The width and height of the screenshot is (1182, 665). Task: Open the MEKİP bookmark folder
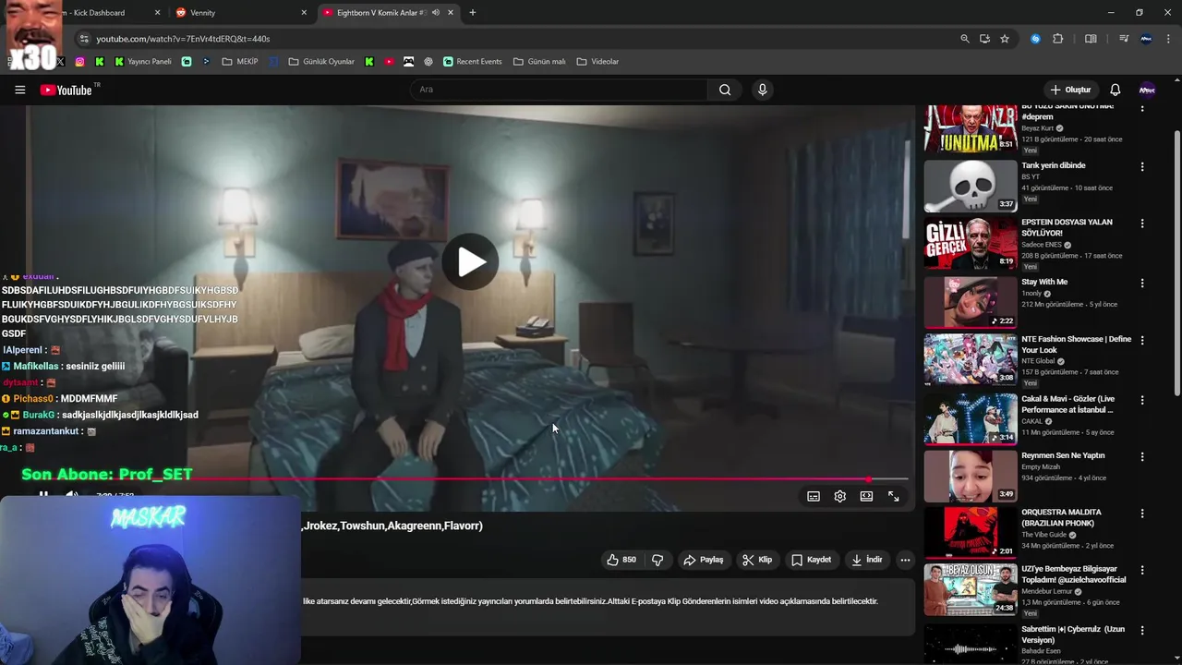(240, 62)
